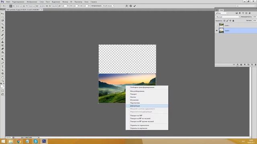Show the hidden top layer

[217, 25]
